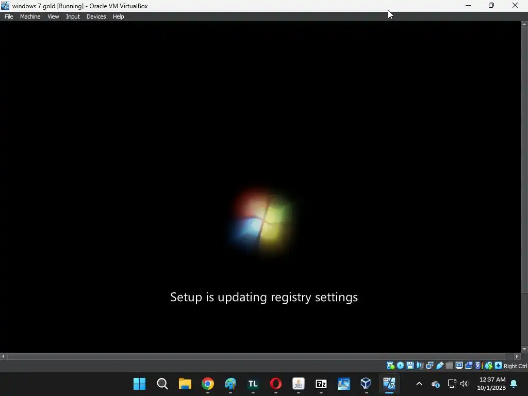This screenshot has width=528, height=396.
Task: Open Google Chrome from taskbar
Action: (x=208, y=384)
